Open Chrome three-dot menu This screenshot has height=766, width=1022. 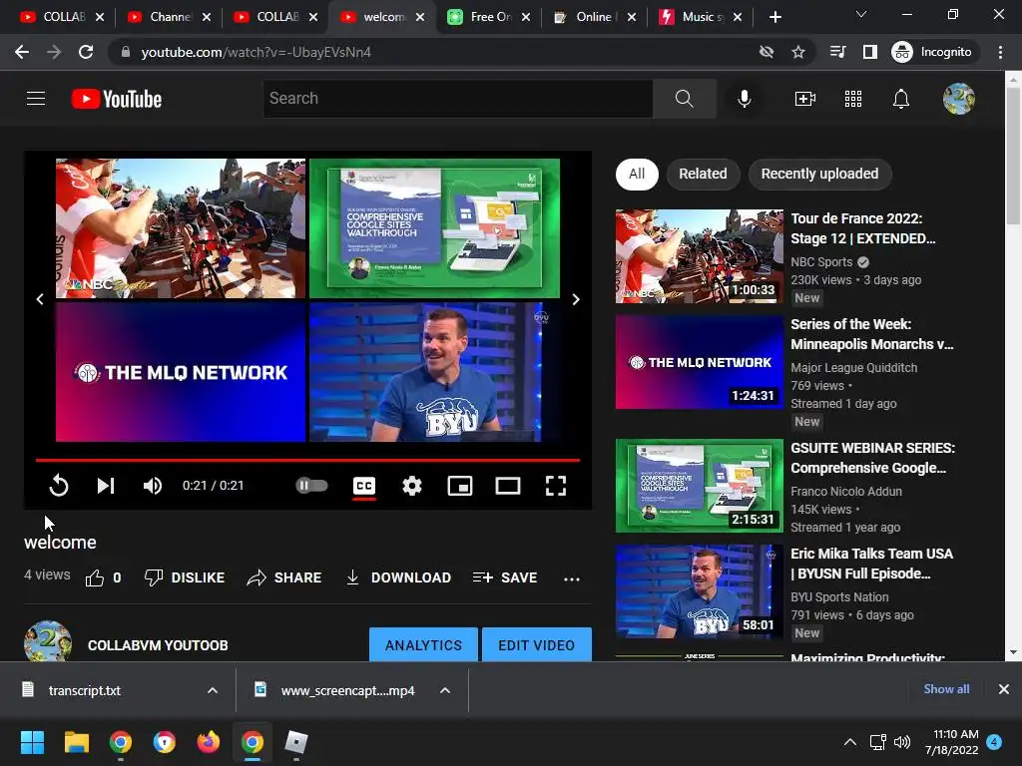coord(1000,52)
